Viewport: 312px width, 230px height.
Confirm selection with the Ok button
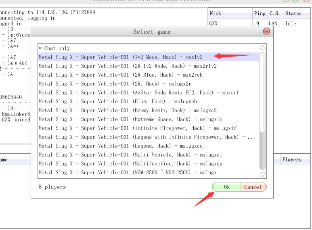click(226, 187)
